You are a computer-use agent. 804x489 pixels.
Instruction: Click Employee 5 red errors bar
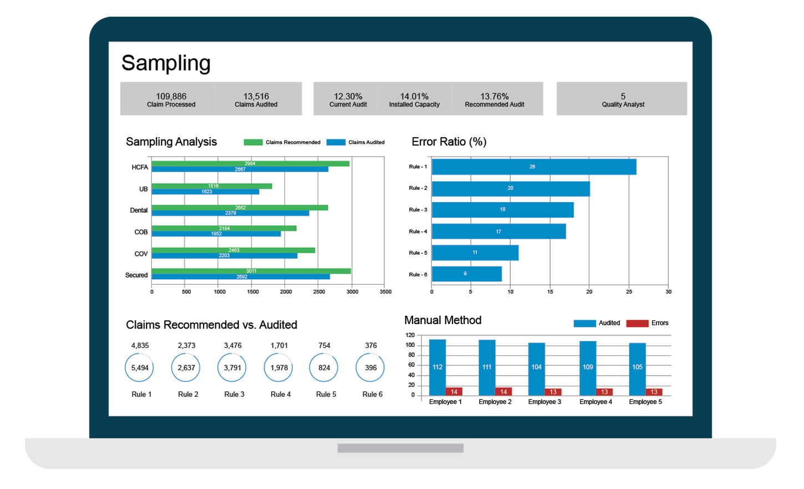(x=654, y=392)
